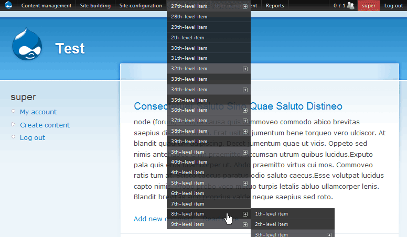The height and width of the screenshot is (237, 407).
Task: Expand arrow of 32th-level item
Action: tap(245, 69)
